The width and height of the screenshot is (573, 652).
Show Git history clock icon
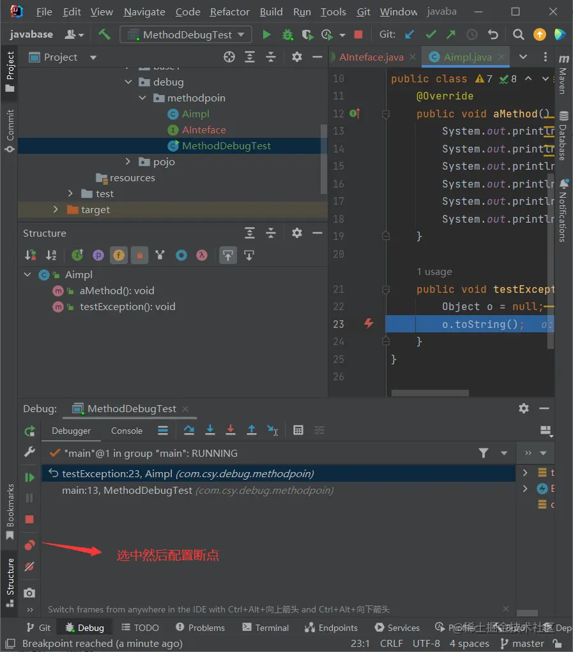(472, 34)
